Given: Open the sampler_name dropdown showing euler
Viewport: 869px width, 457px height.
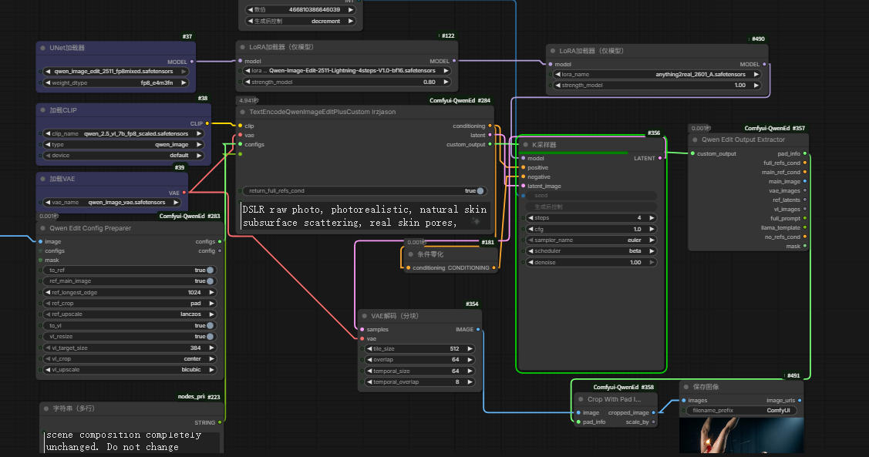Looking at the screenshot, I should coord(591,240).
